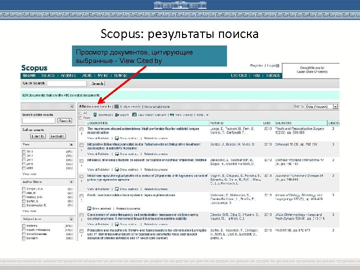This screenshot has width=360, height=270.
Task: Click the Download icon in results toolbar
Action: 95,114
